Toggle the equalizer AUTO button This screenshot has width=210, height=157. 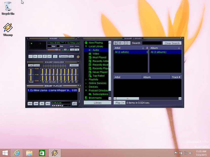37,65
